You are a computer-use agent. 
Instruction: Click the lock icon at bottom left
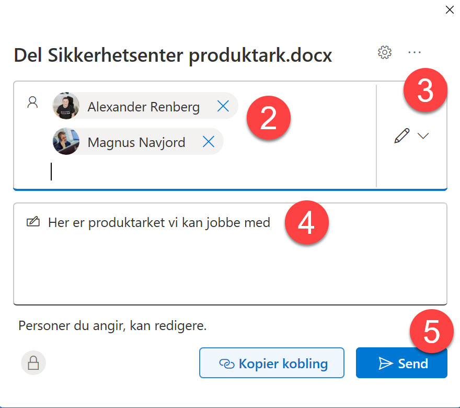point(33,362)
